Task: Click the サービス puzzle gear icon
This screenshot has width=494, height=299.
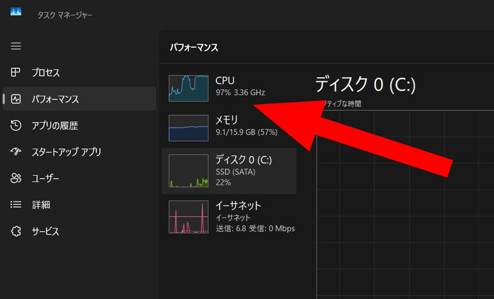Action: [x=16, y=231]
